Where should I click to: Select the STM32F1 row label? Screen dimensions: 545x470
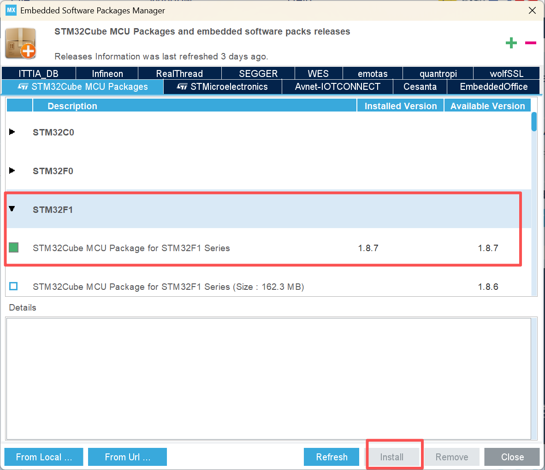coord(53,210)
